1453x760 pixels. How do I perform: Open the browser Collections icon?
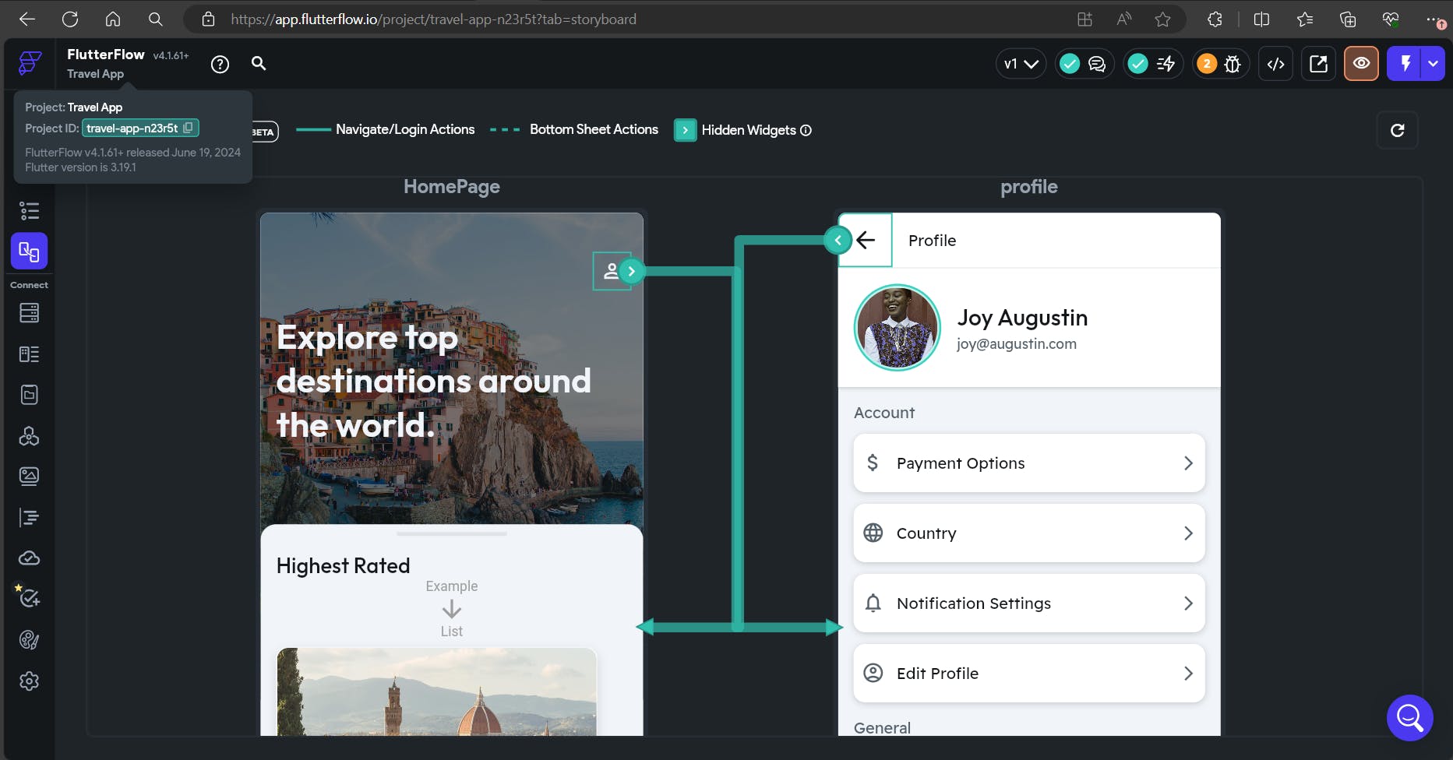pos(1348,19)
